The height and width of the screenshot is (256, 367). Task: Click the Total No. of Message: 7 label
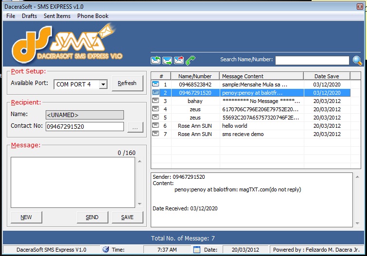click(183, 238)
